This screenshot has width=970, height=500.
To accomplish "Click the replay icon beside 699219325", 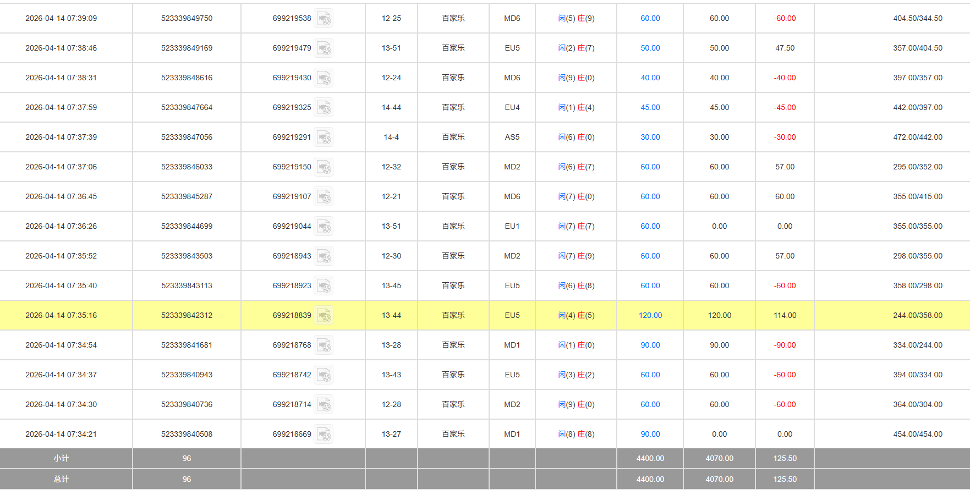I will click(324, 108).
